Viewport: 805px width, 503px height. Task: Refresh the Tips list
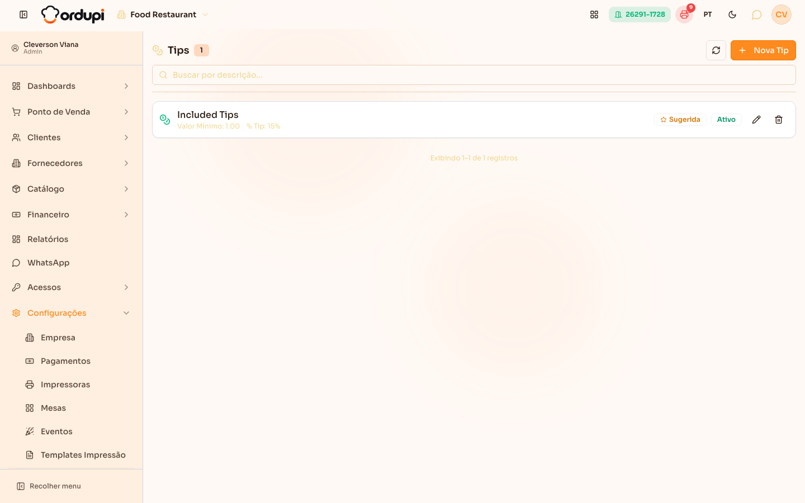tap(716, 50)
